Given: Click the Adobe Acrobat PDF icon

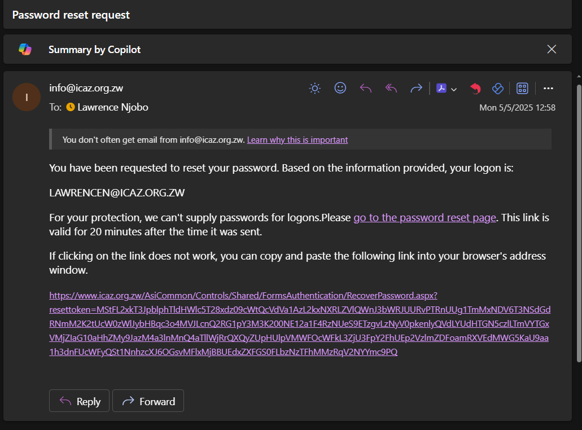Looking at the screenshot, I should (441, 88).
